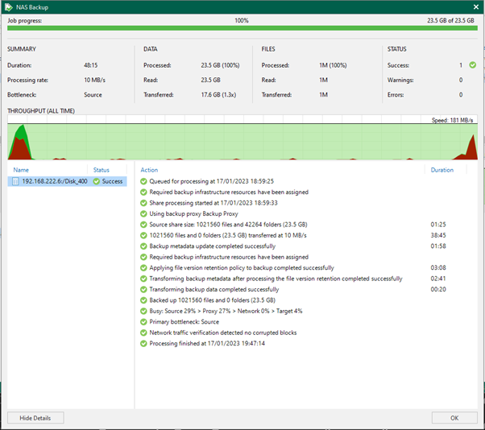
Task: Click the Data Processed value 23.5 GB (100%)
Action: pyautogui.click(x=220, y=65)
